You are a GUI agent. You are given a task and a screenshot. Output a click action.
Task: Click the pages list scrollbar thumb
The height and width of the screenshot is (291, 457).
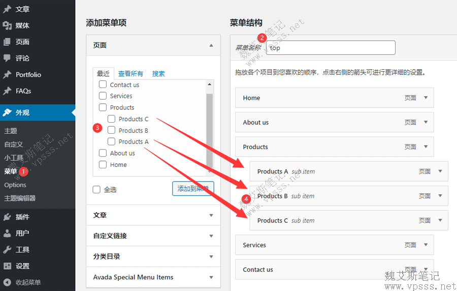click(x=209, y=131)
